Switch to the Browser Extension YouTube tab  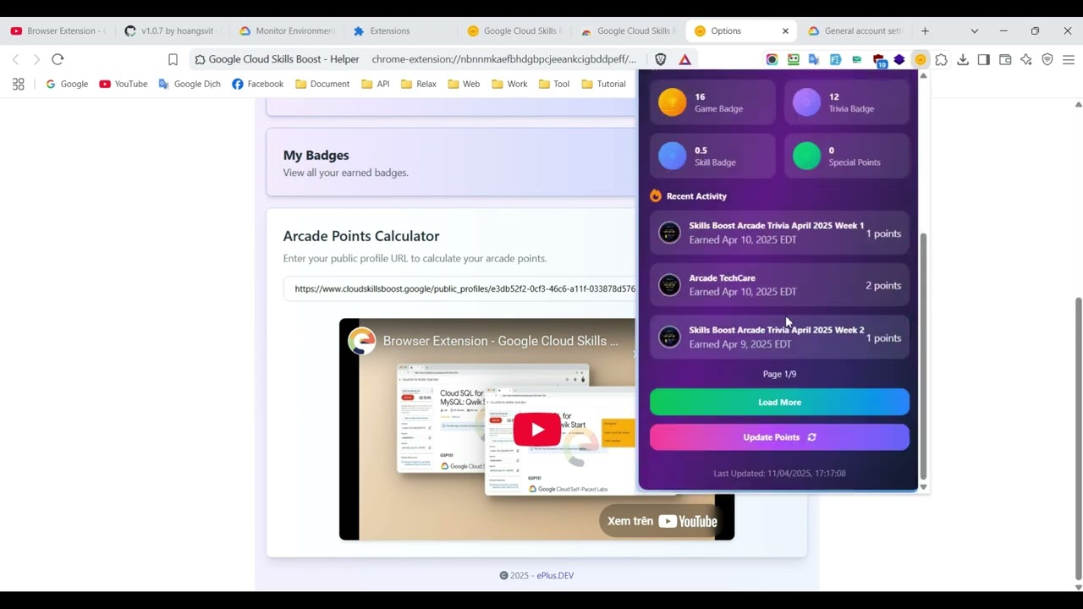tap(58, 30)
